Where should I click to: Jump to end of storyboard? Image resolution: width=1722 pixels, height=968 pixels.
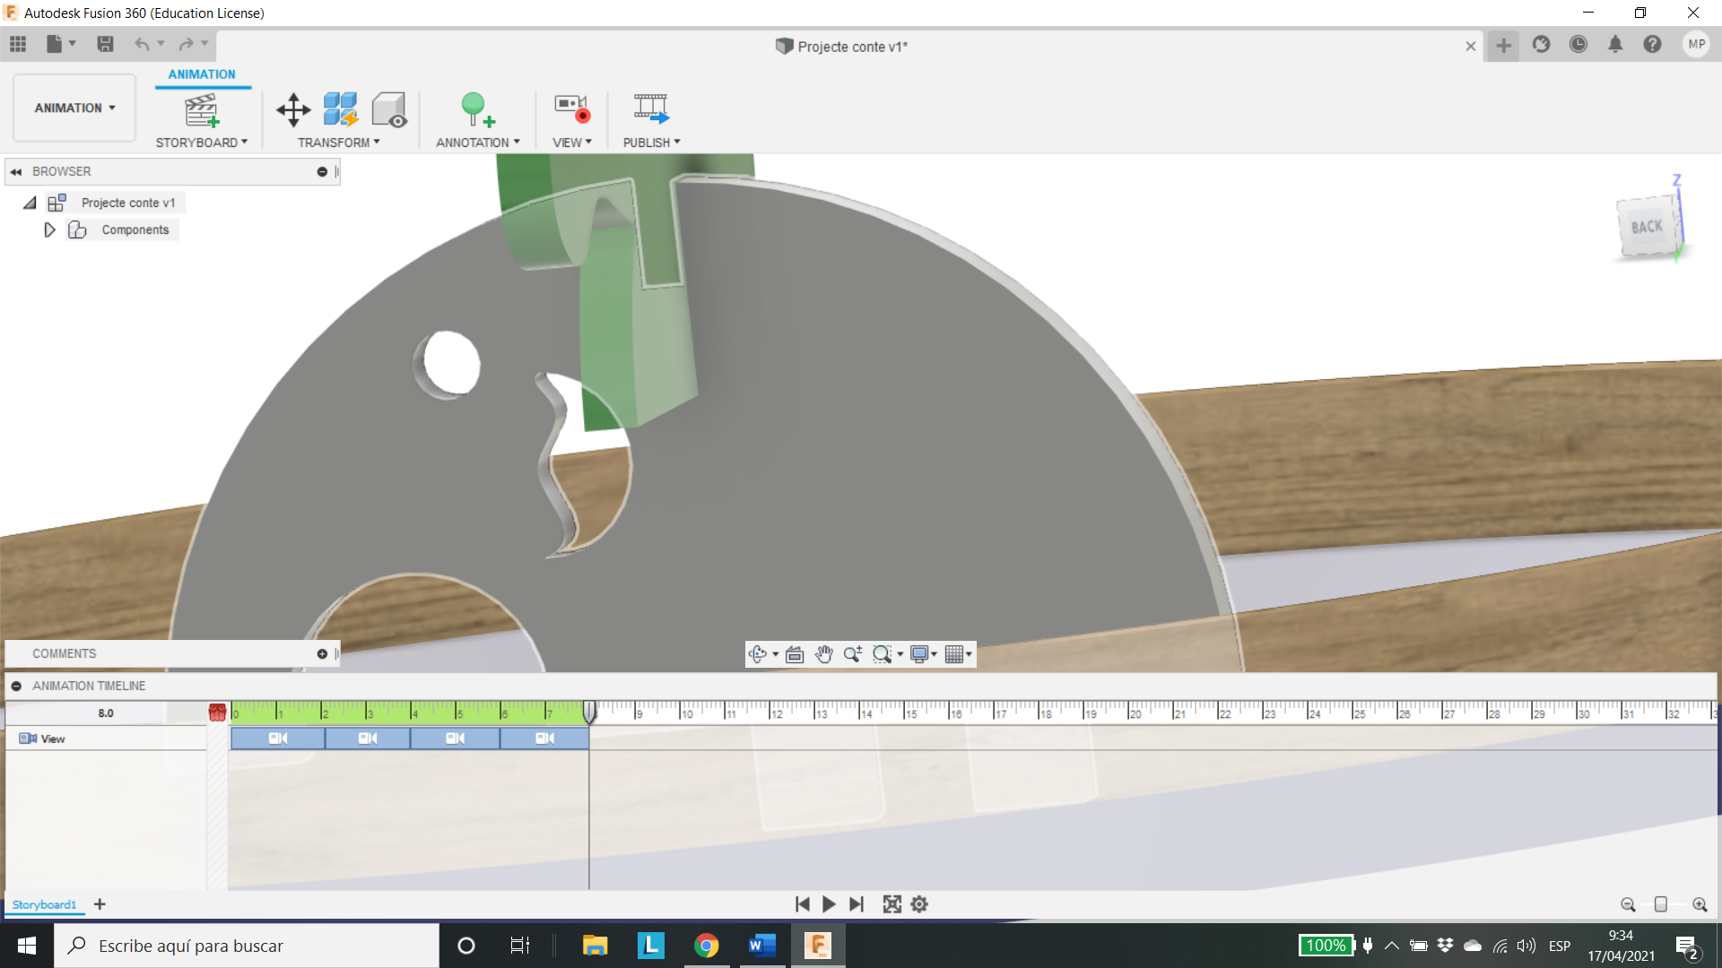(857, 905)
